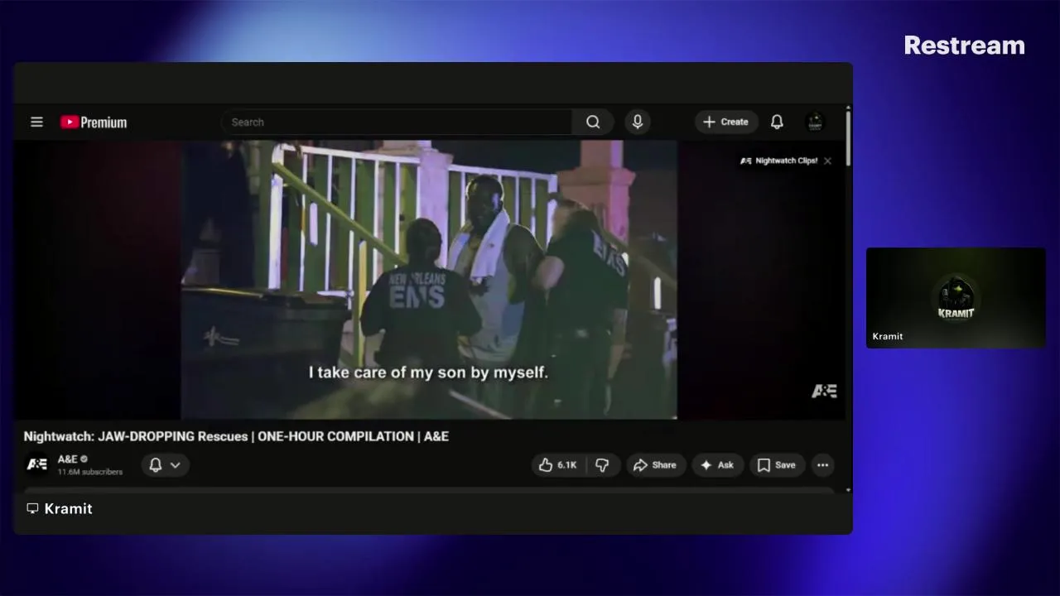Go to YouTube Premium home logo

click(x=94, y=123)
